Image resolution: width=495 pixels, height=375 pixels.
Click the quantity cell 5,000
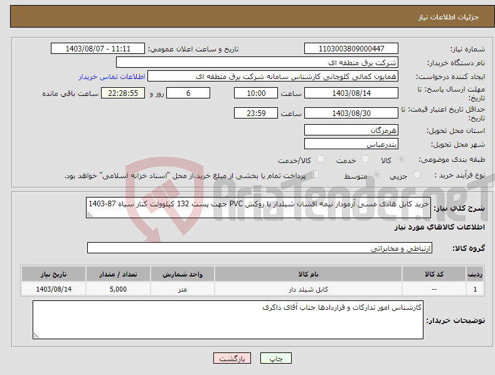pyautogui.click(x=118, y=289)
